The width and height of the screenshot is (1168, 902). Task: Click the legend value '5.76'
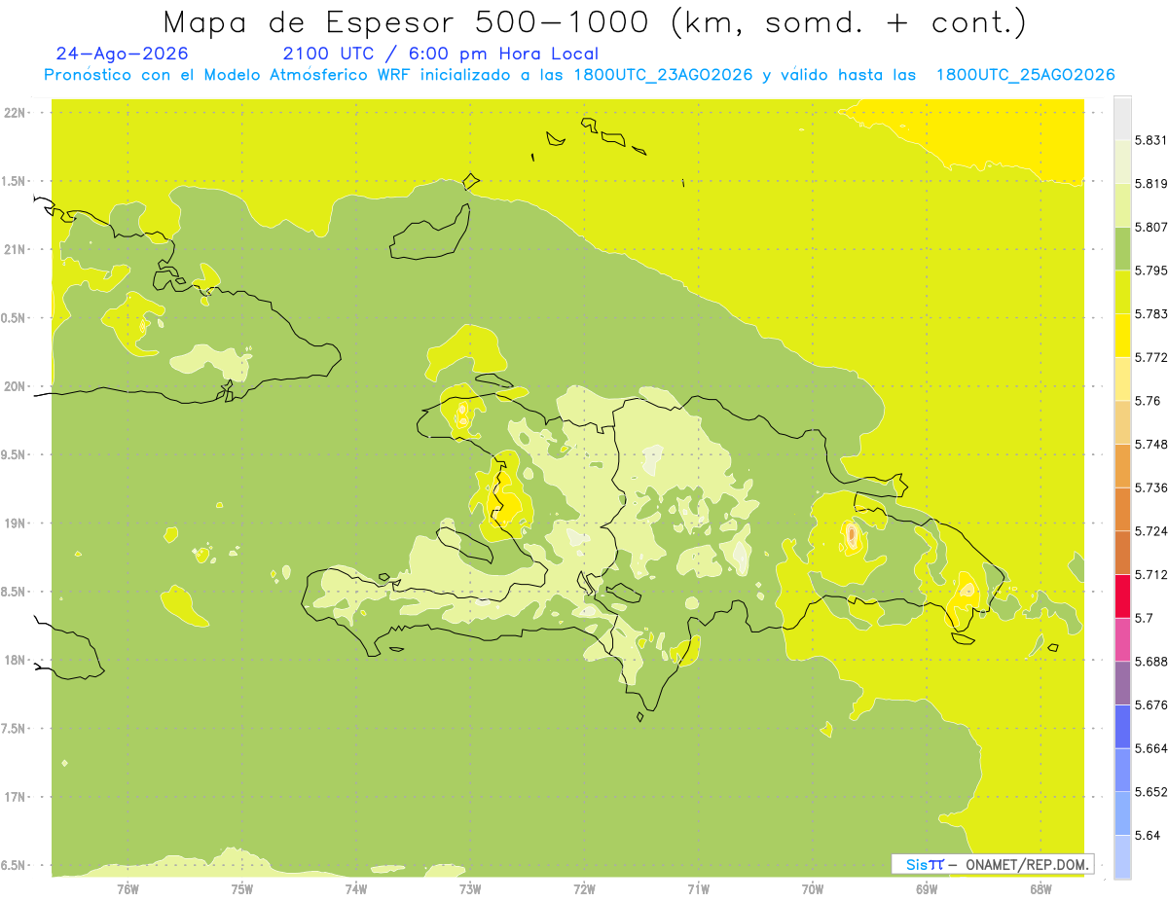click(1148, 401)
